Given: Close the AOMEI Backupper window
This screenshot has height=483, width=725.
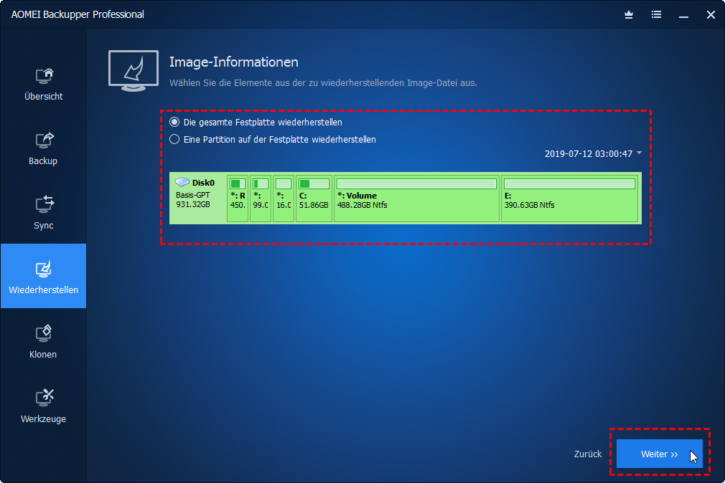Looking at the screenshot, I should [711, 15].
